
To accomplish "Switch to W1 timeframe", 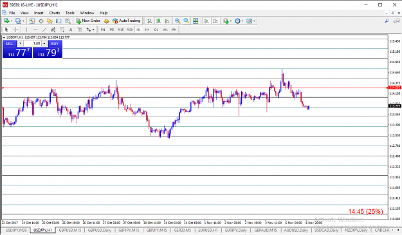I will coord(165,30).
